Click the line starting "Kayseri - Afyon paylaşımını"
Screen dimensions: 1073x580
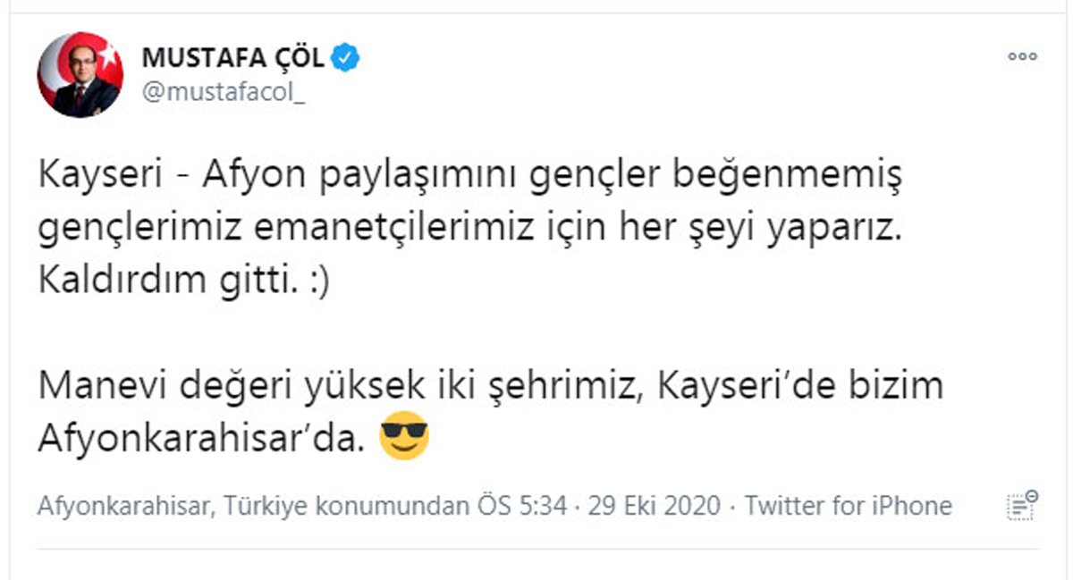click(x=469, y=176)
